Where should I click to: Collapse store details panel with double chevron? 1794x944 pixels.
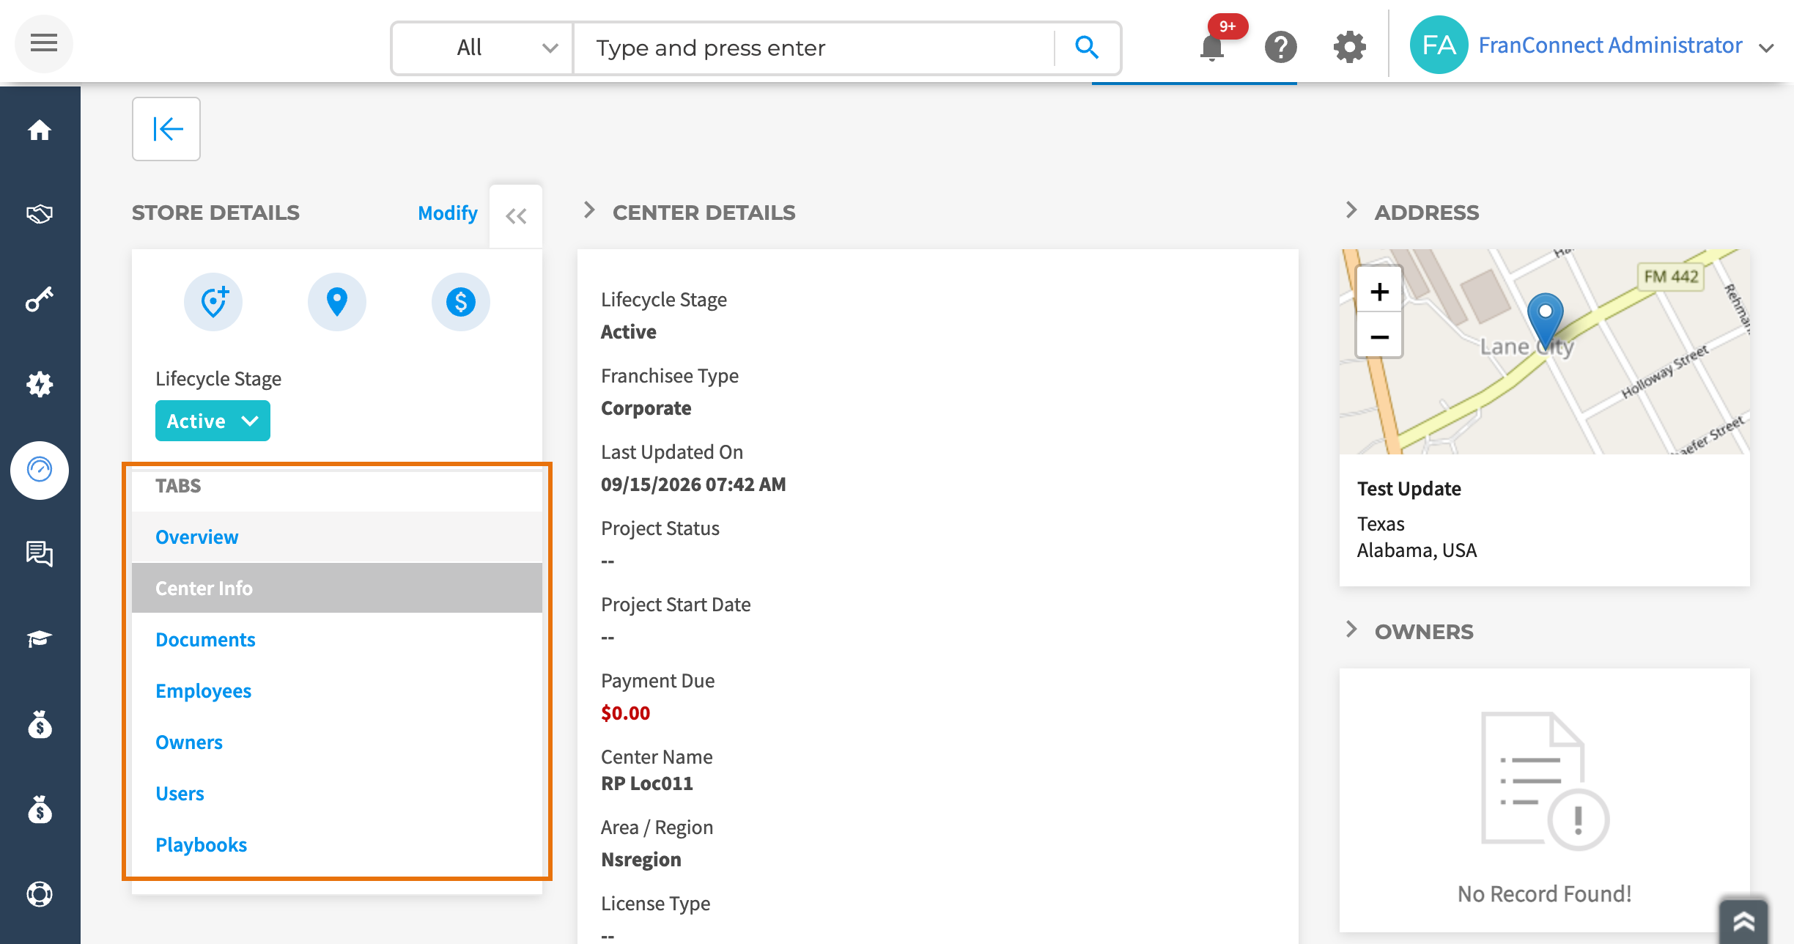[x=516, y=216]
